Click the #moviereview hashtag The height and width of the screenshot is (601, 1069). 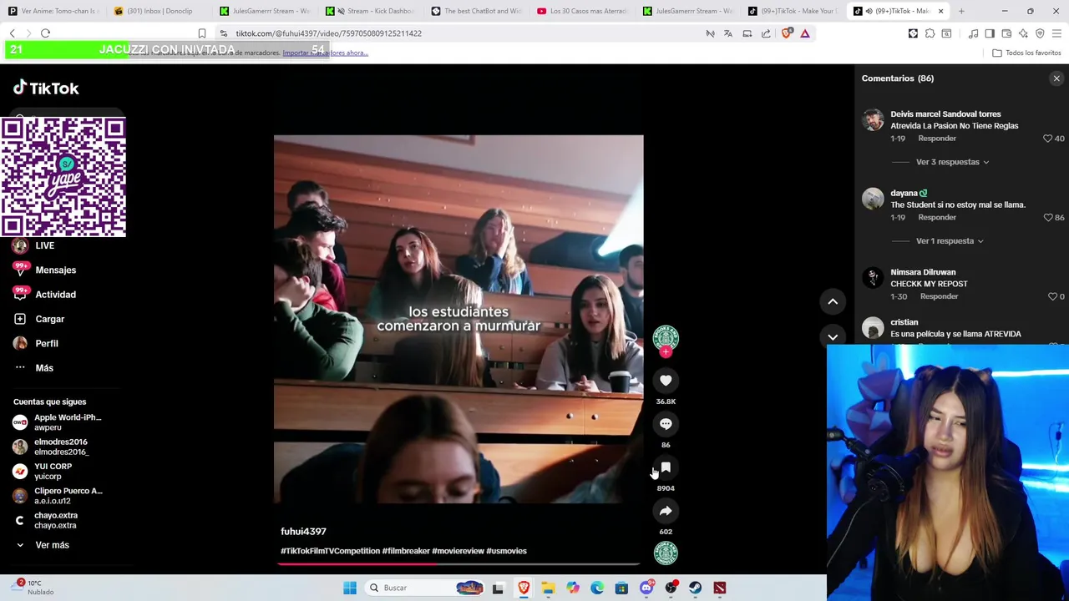[458, 551]
